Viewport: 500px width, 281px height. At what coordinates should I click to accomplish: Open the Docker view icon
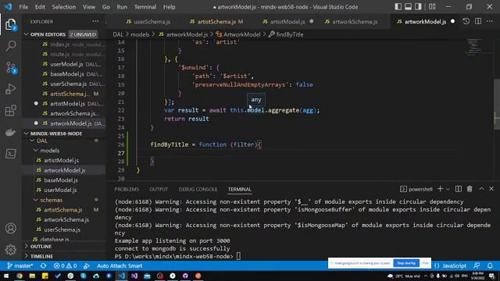click(x=10, y=132)
